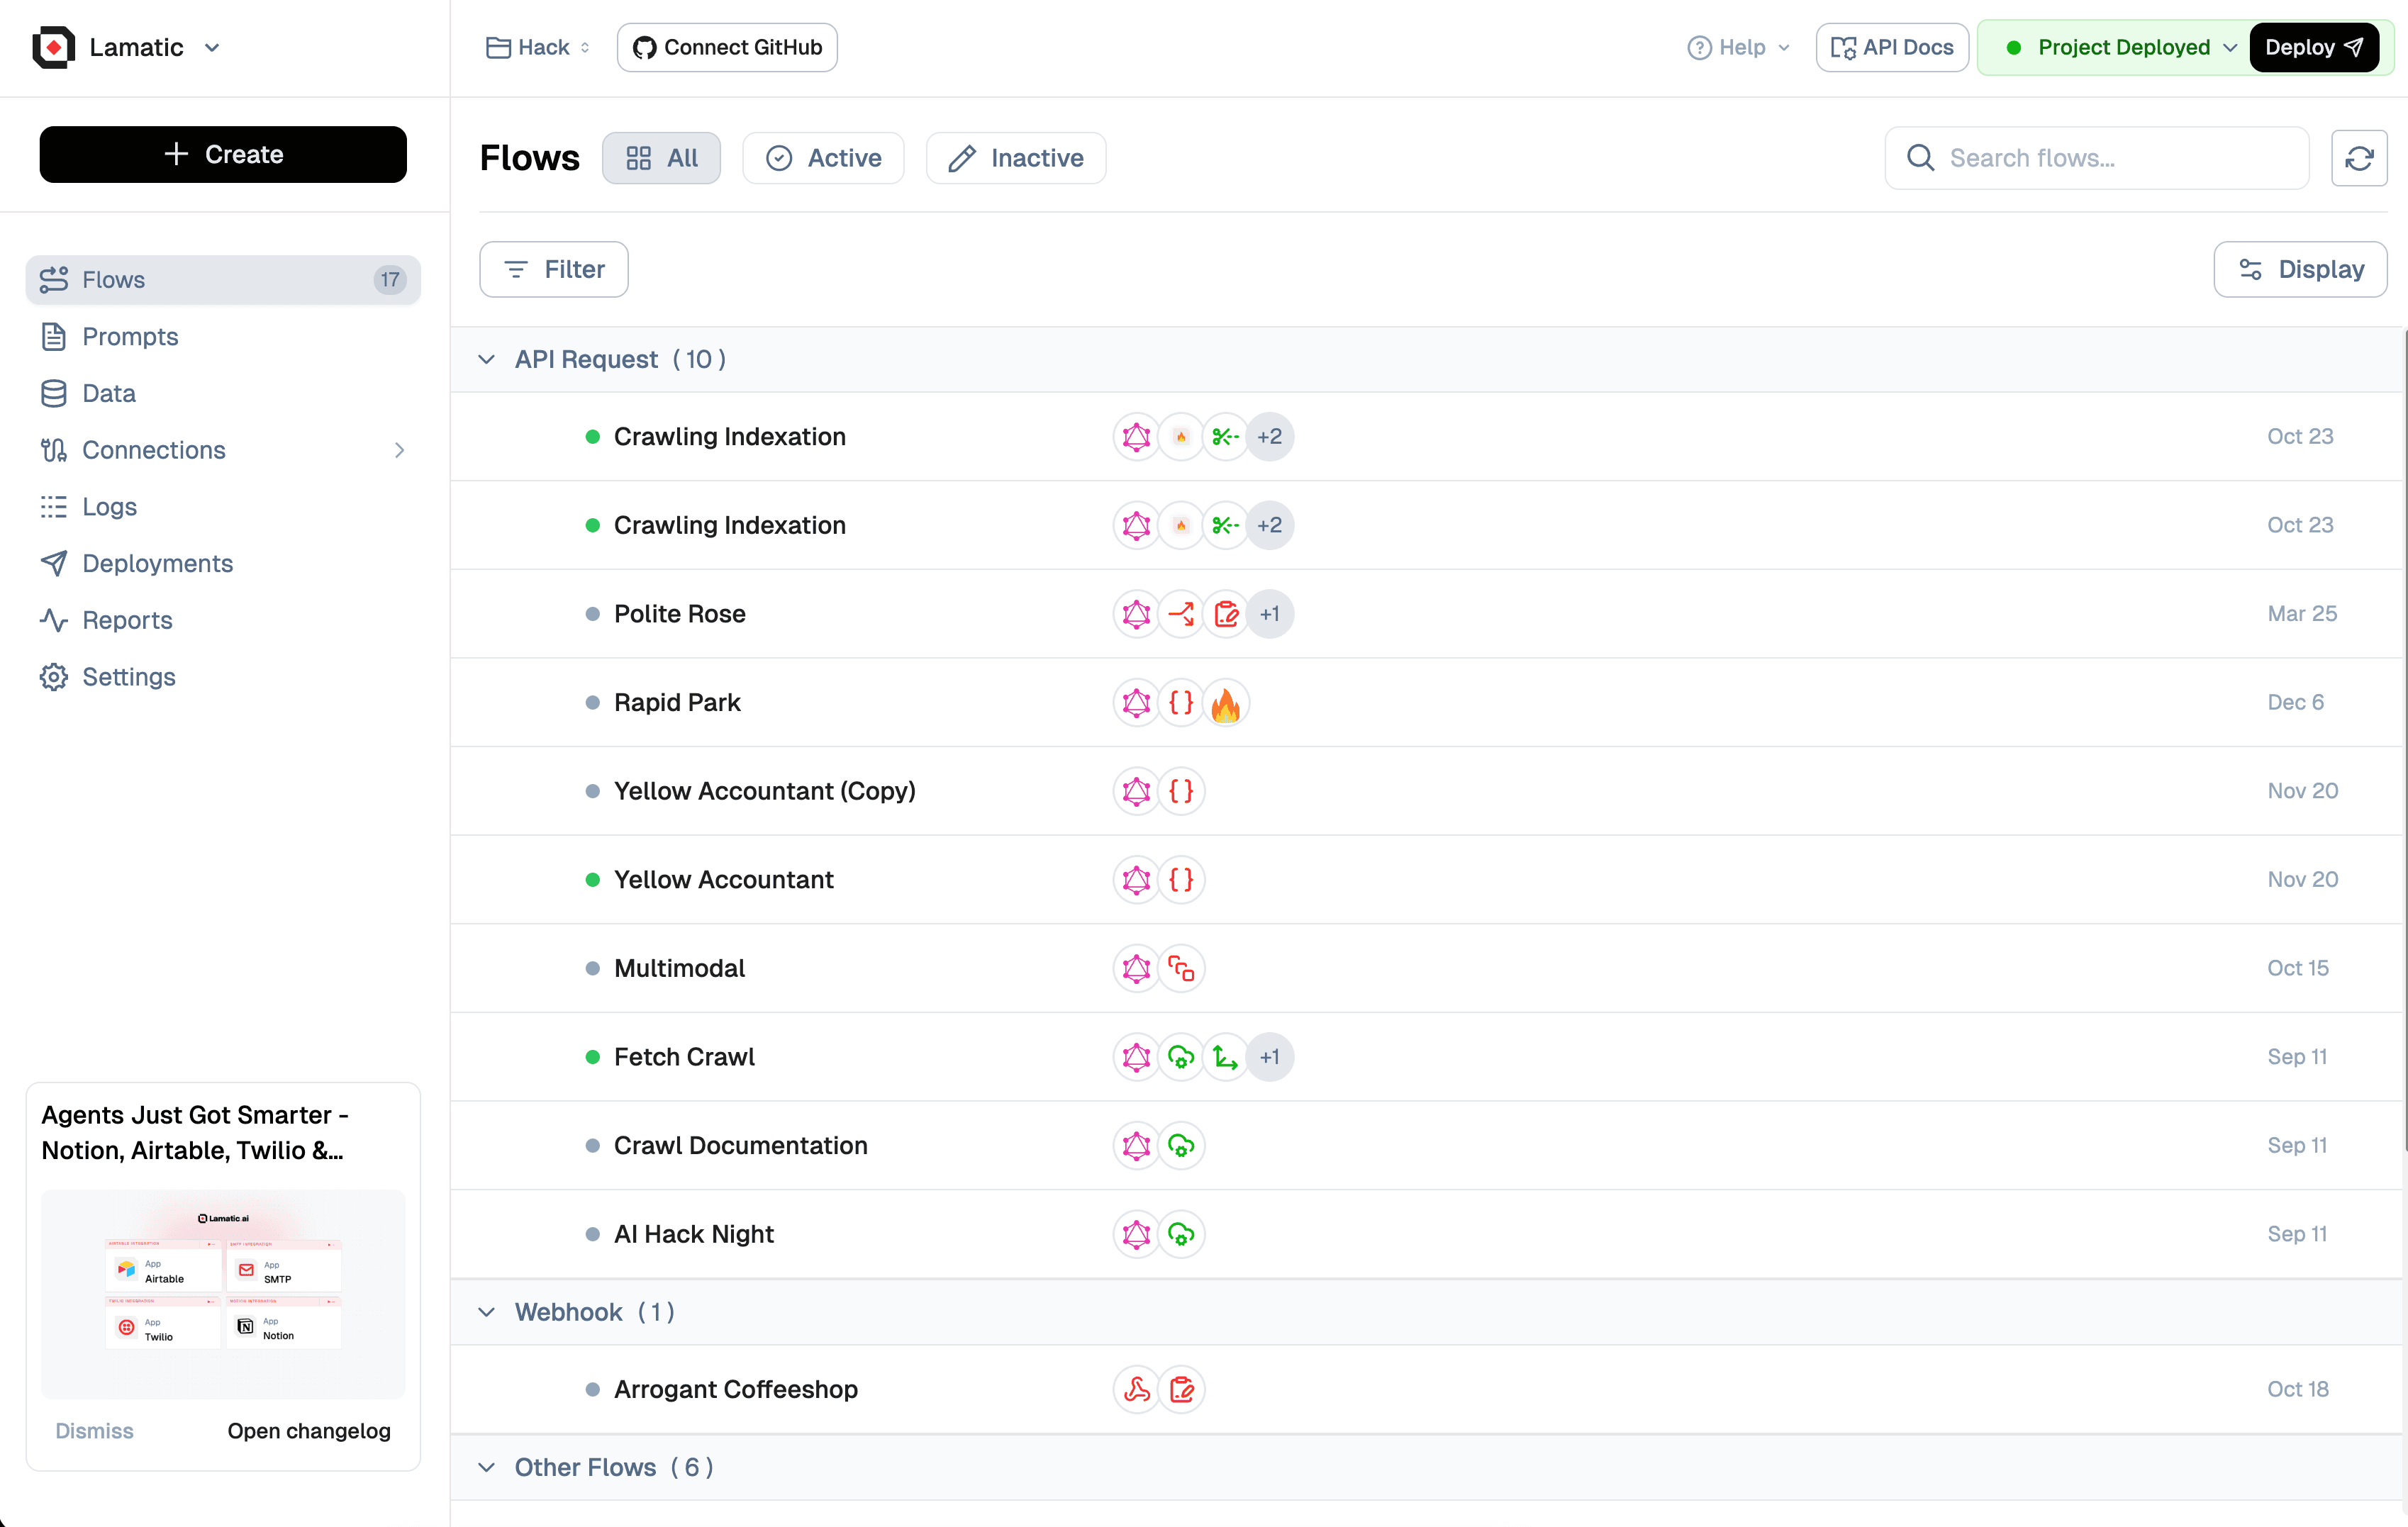This screenshot has width=2408, height=1527.
Task: Click the webhook icon in Arrogant Coffeeshop row
Action: (1137, 1389)
